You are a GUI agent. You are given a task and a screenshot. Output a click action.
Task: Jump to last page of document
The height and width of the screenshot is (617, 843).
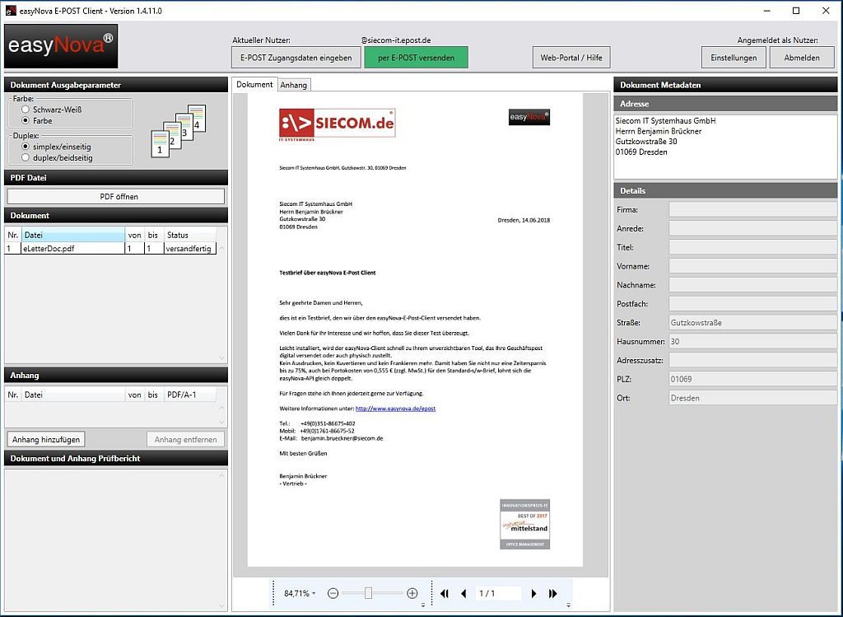[552, 593]
